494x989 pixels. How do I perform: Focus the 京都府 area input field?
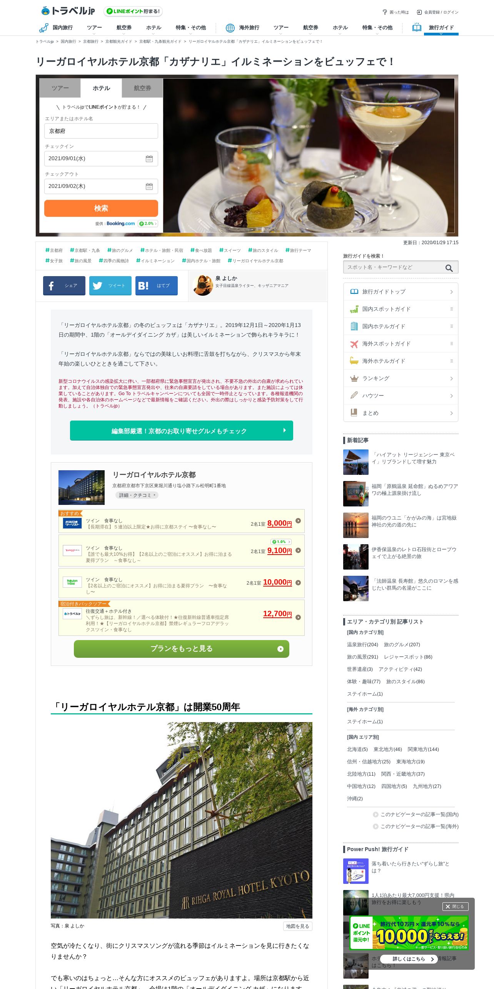pyautogui.click(x=101, y=131)
